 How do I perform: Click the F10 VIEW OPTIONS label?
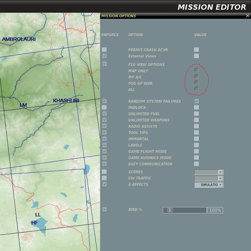click(x=146, y=65)
